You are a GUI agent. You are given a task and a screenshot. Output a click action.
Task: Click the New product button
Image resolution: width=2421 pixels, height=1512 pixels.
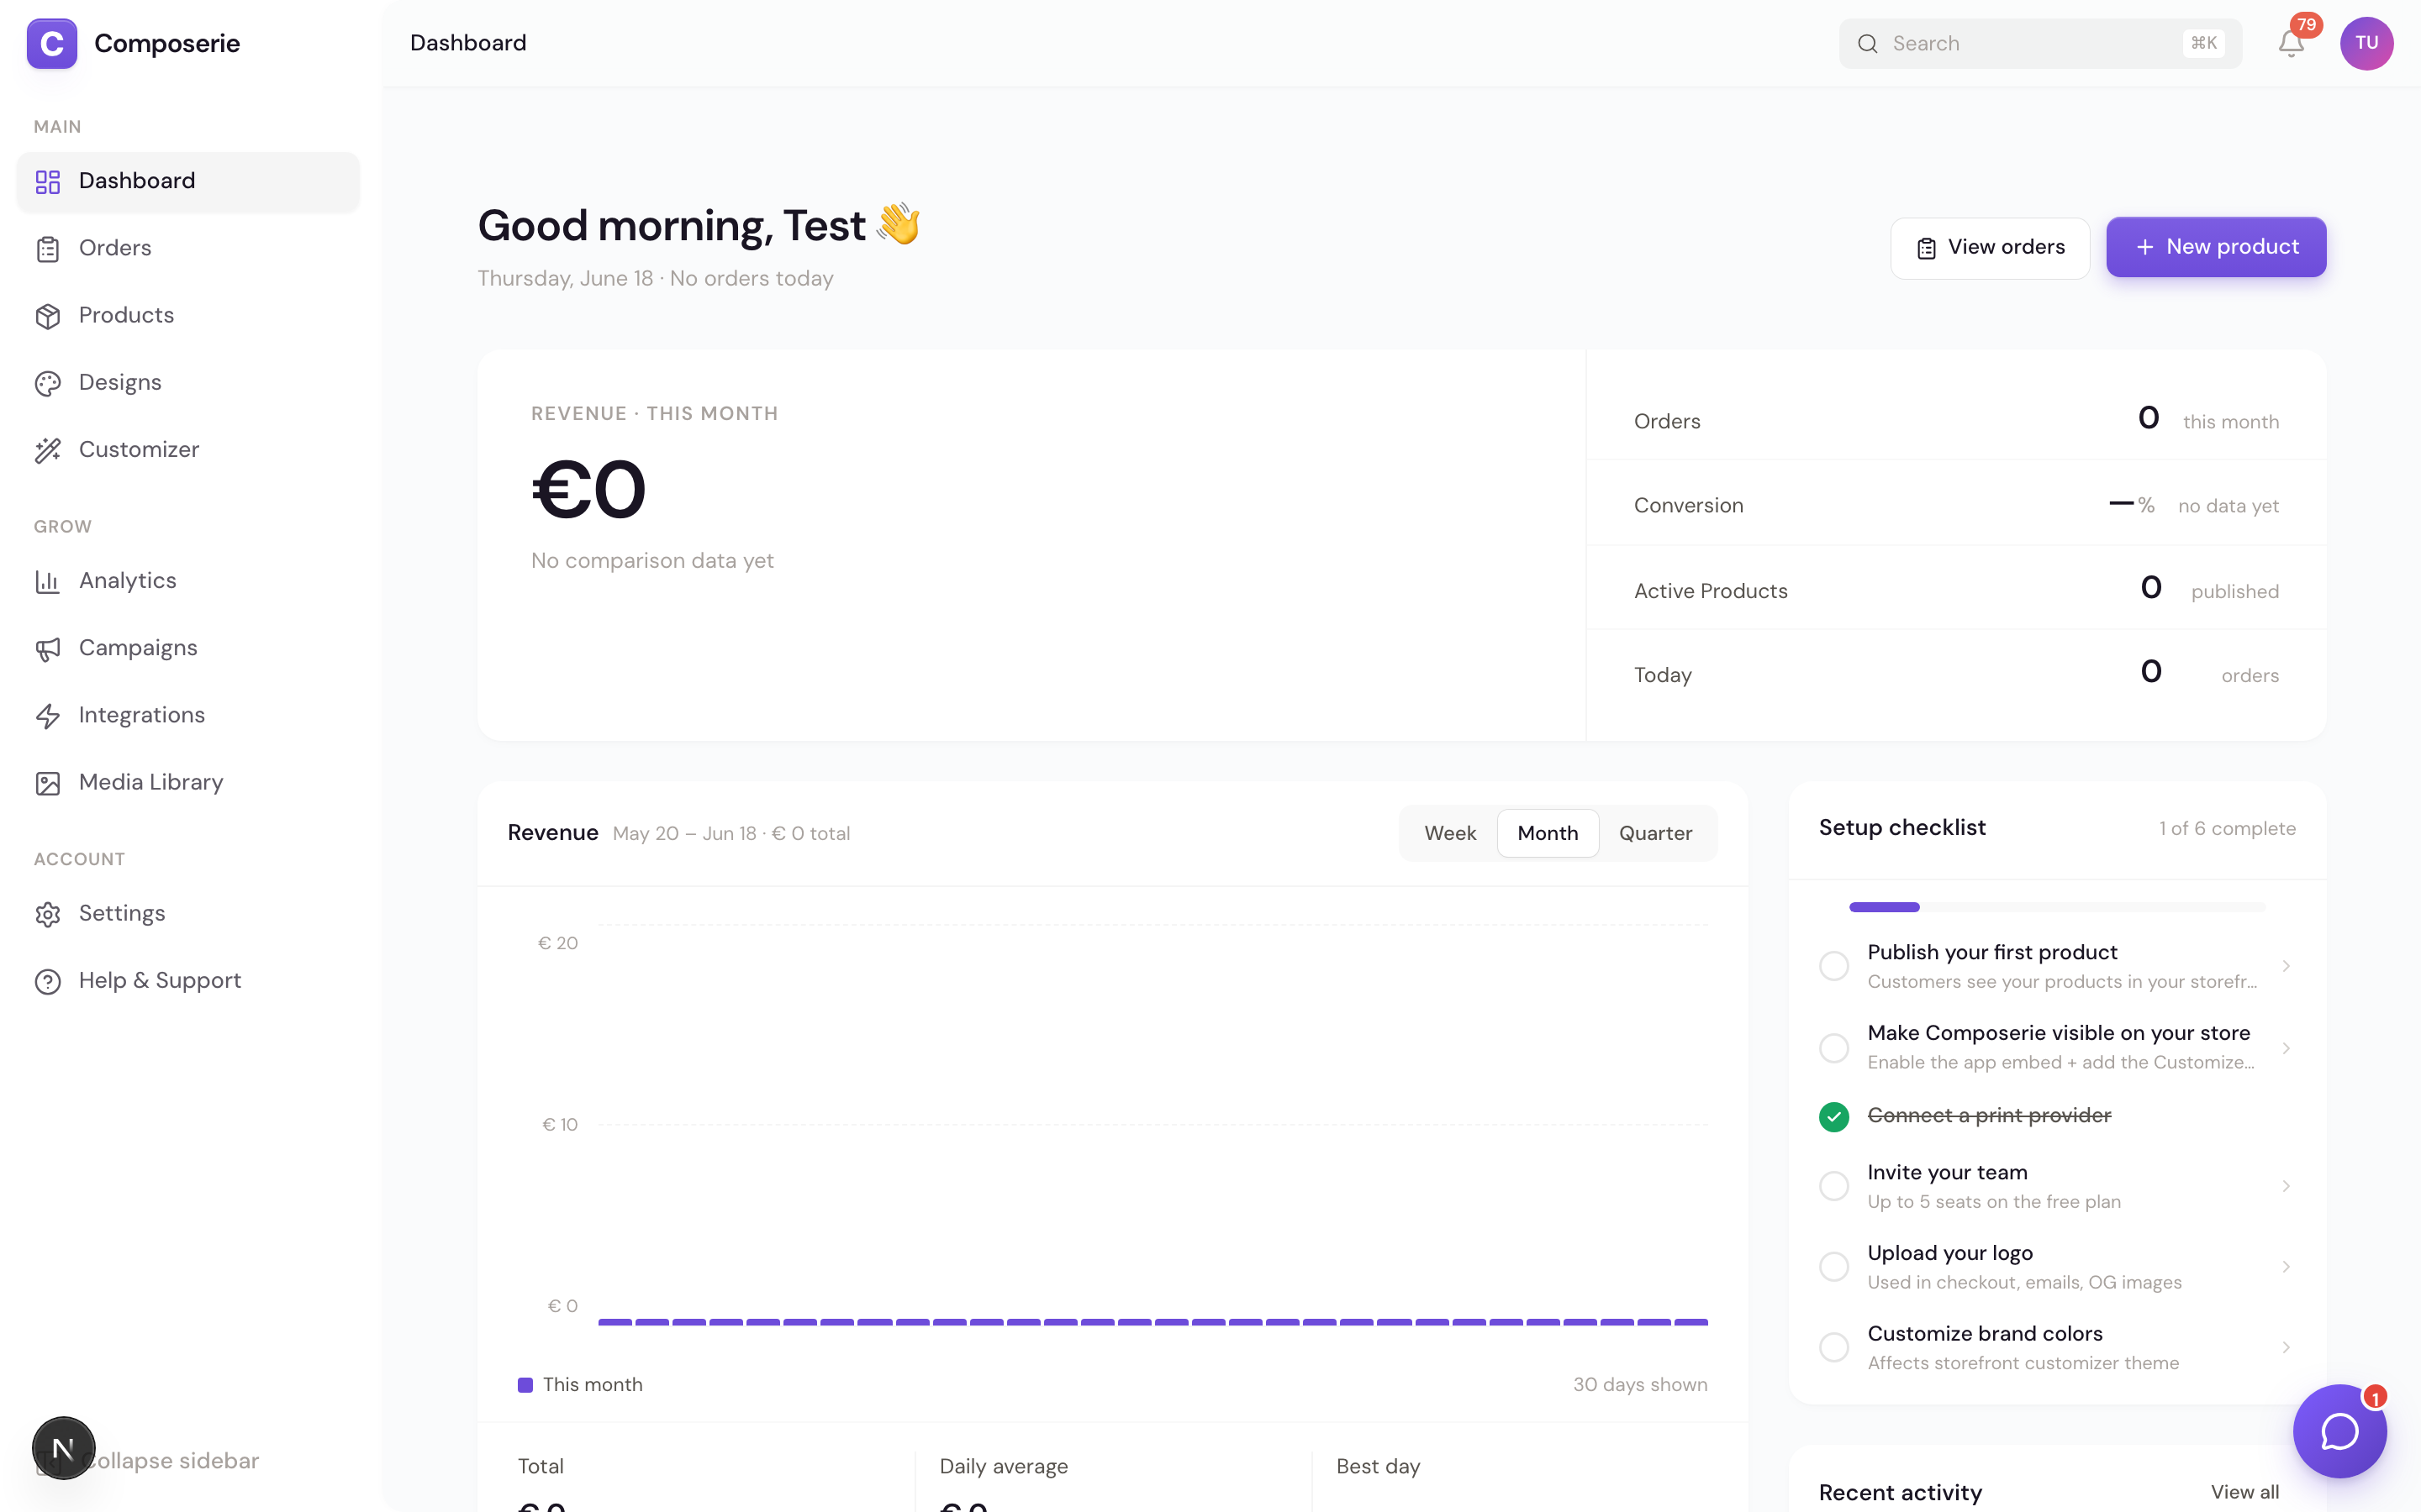[2216, 247]
